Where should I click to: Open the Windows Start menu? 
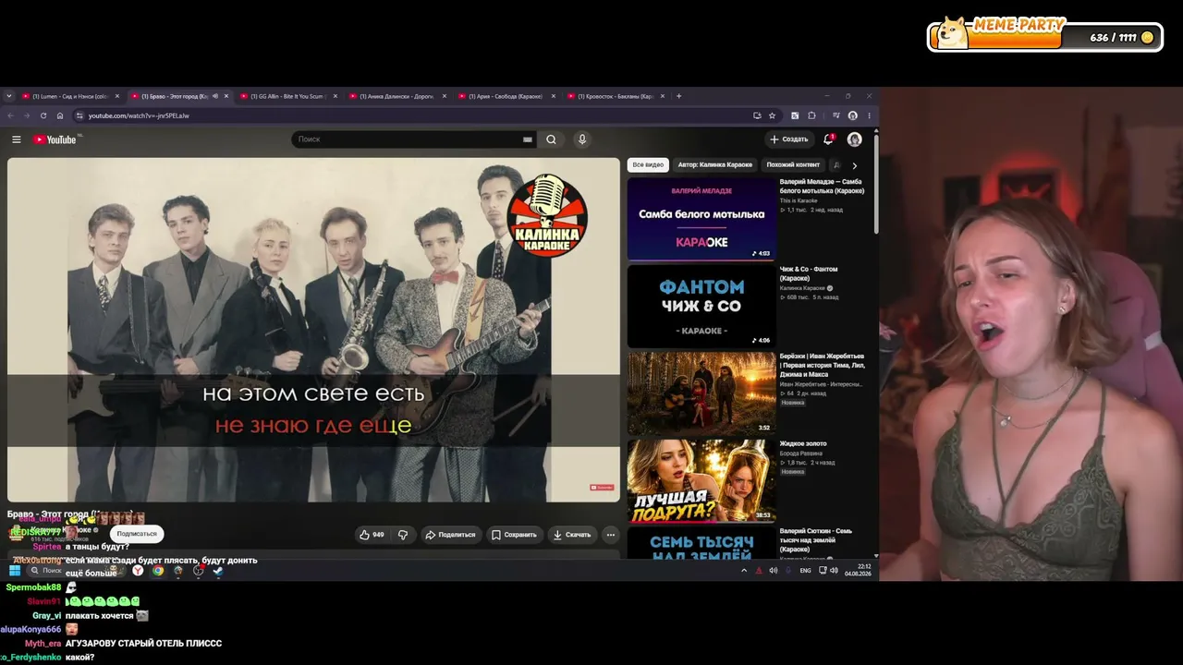[15, 571]
